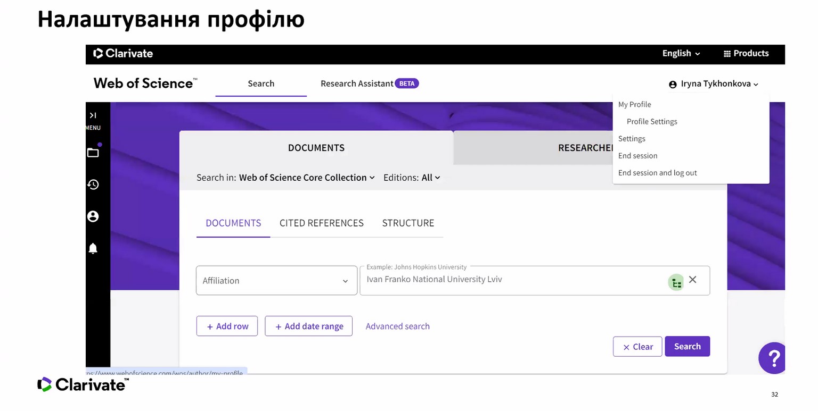Switch to the Cited References tab
The image size is (818, 411).
pyautogui.click(x=321, y=223)
